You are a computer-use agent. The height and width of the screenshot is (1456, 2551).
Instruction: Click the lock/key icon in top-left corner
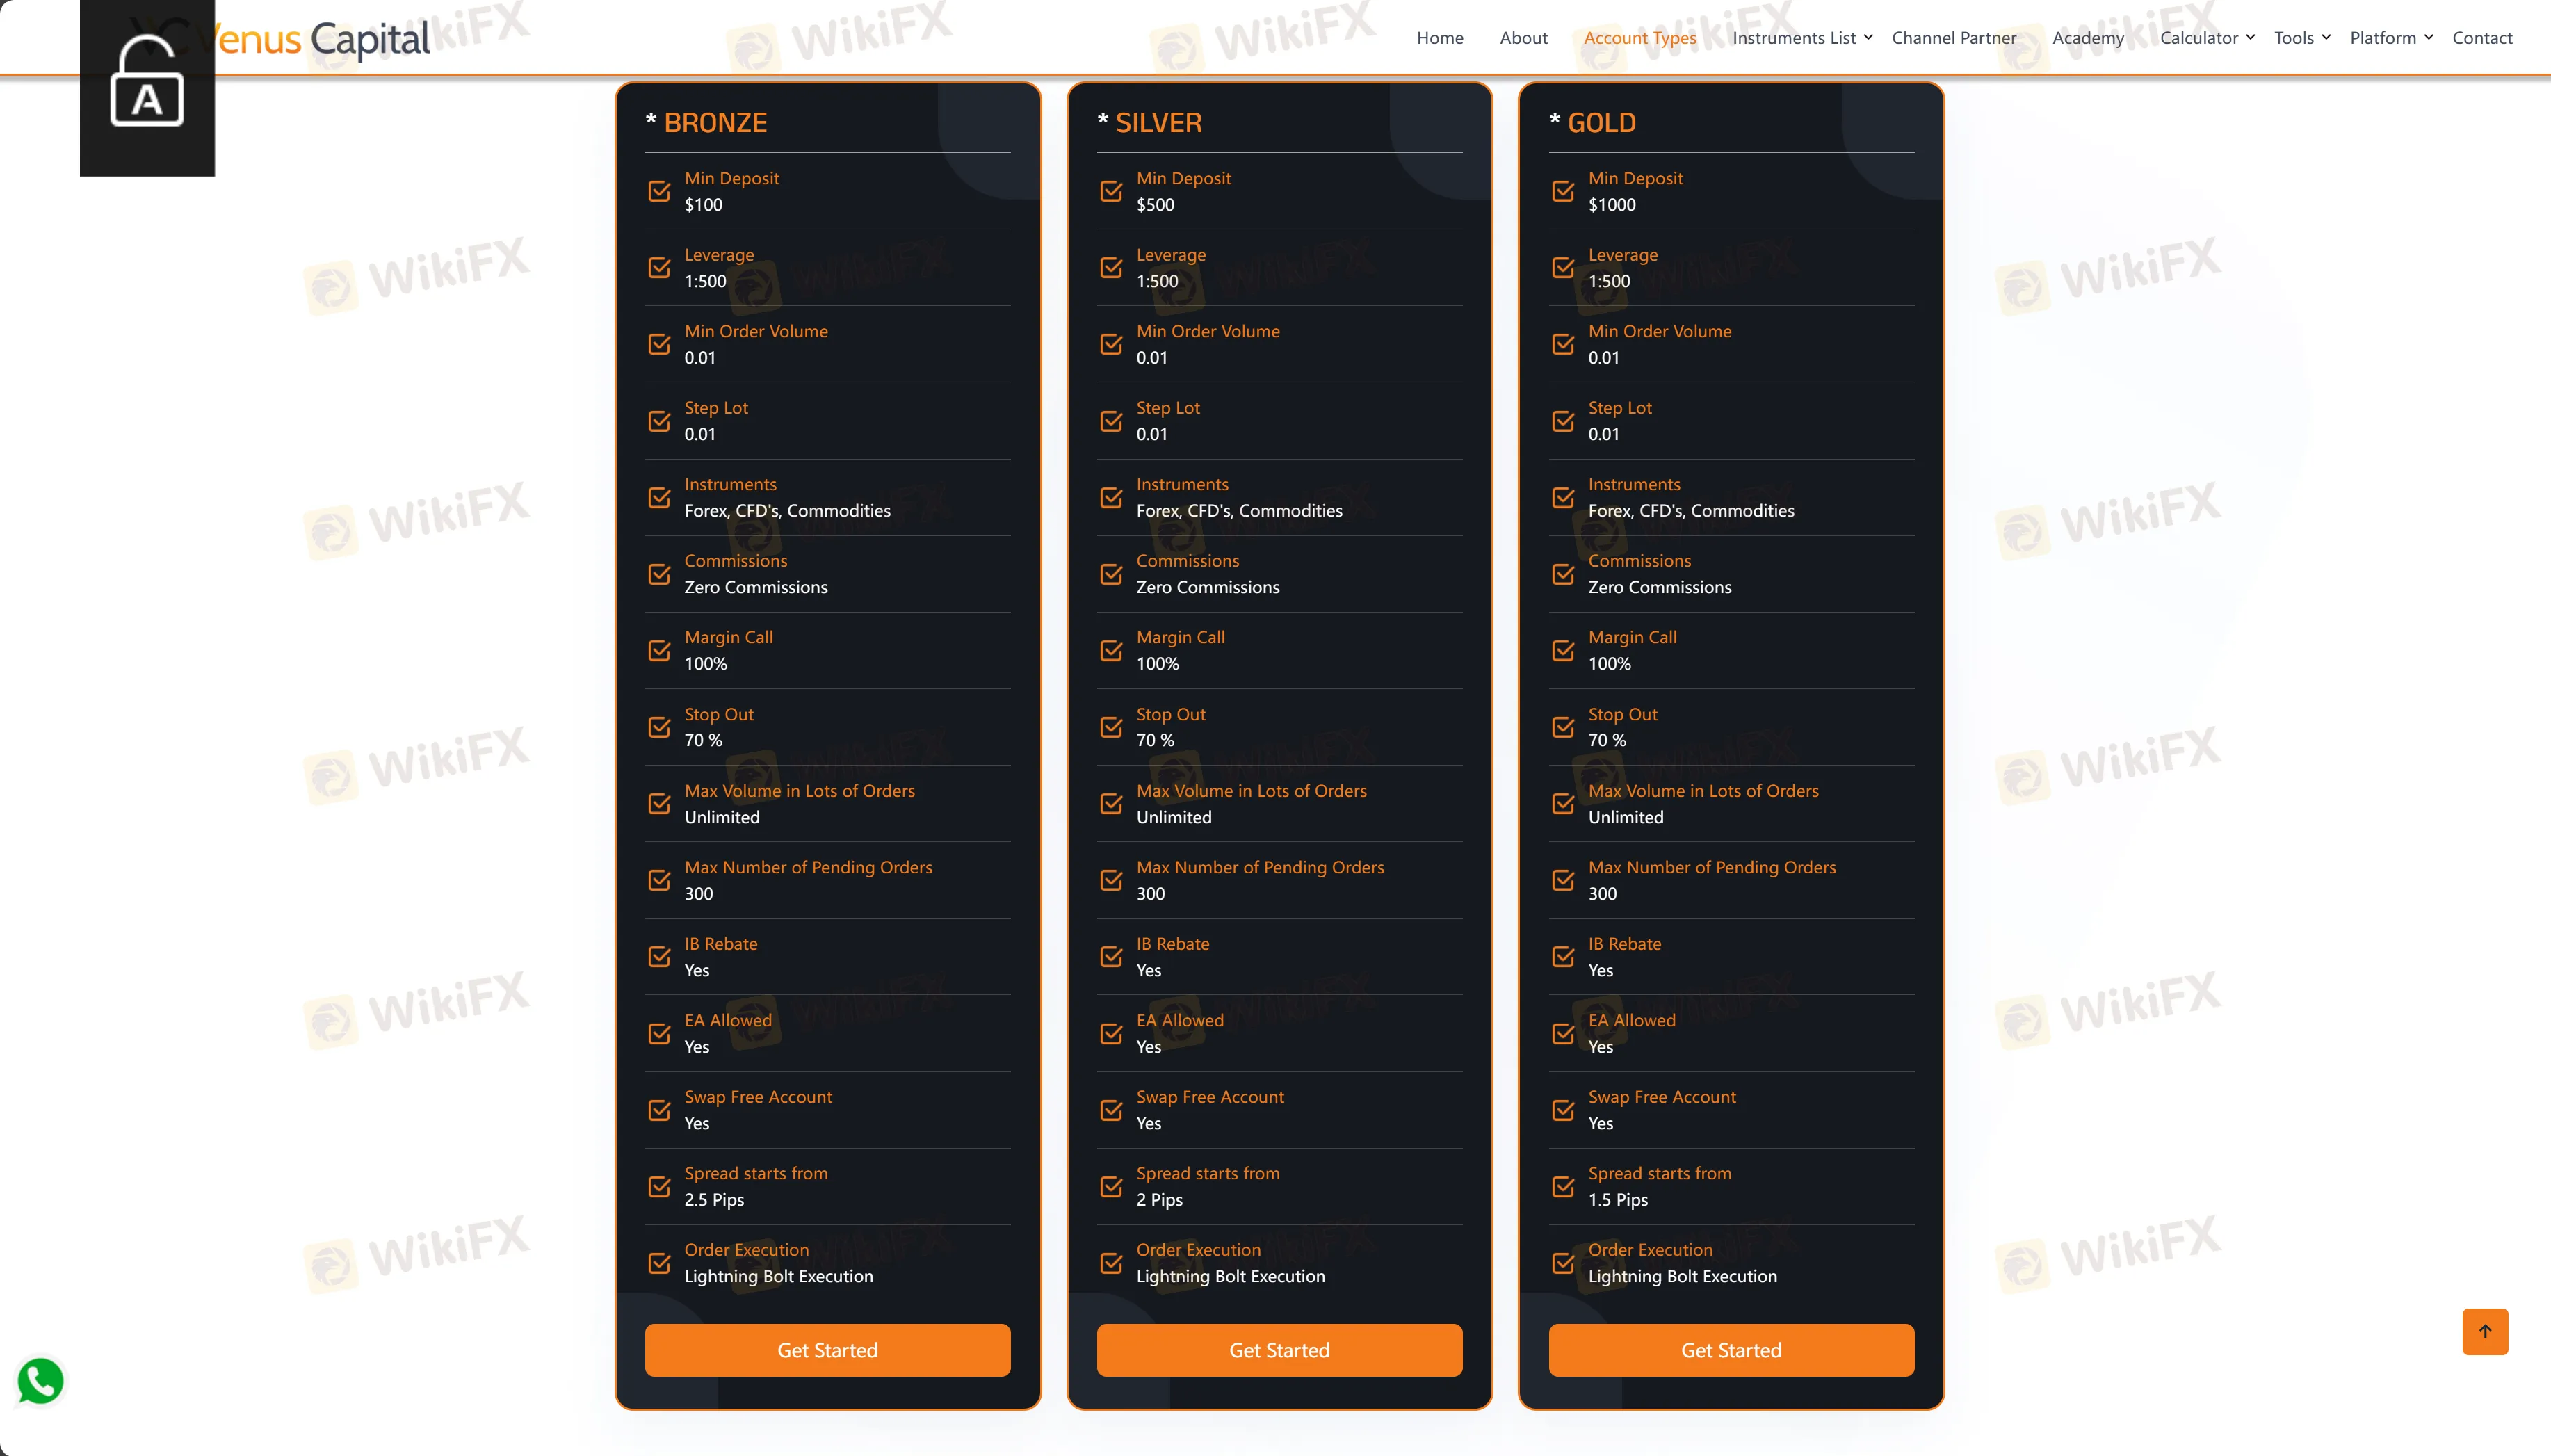coord(147,88)
